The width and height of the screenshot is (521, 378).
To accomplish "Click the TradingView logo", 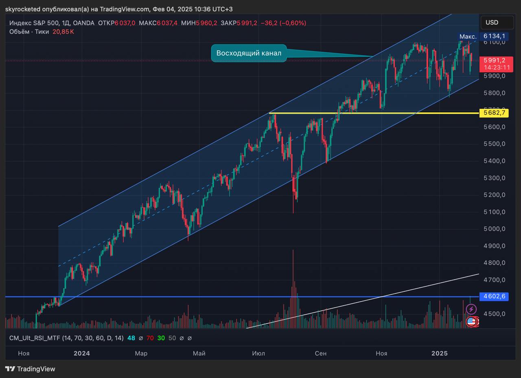I will click(30, 369).
